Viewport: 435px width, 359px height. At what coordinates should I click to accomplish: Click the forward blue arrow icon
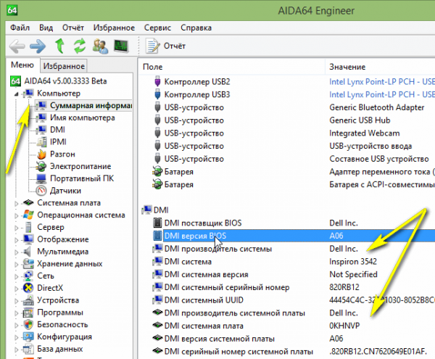[38, 46]
